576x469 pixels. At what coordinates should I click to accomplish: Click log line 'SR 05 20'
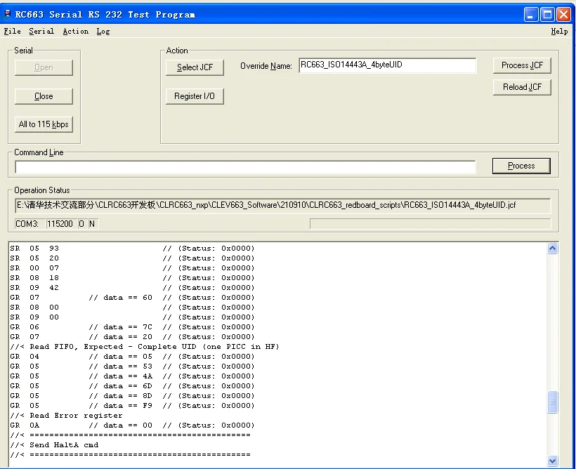[132, 258]
